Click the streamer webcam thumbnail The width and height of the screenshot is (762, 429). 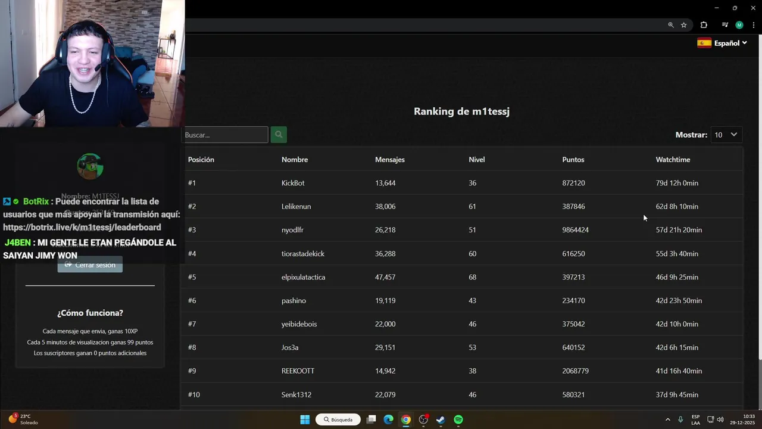point(92,63)
